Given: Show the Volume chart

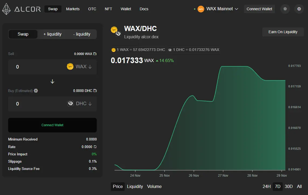Looking at the screenshot, I should 154,186.
